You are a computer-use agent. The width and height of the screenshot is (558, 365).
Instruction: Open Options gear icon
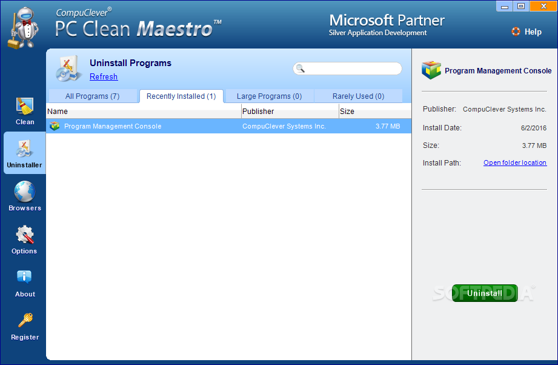[x=25, y=235]
